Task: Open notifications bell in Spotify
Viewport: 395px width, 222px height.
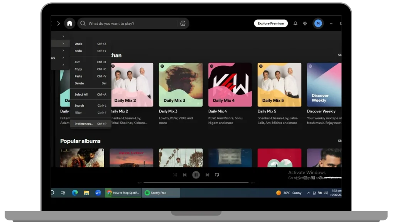Action: tap(295, 24)
